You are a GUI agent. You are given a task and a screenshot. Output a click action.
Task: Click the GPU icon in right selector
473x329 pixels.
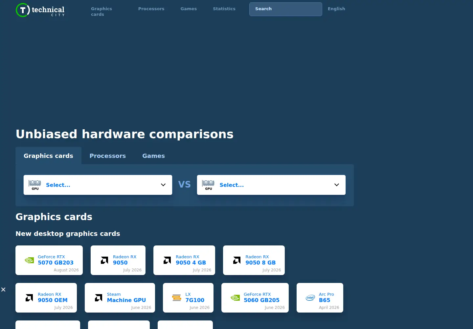[208, 185]
